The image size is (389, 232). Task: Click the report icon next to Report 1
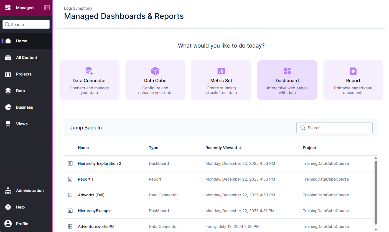point(70,179)
